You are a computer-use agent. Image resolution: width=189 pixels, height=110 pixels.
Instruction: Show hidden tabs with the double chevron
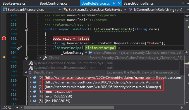[x=183, y=4]
